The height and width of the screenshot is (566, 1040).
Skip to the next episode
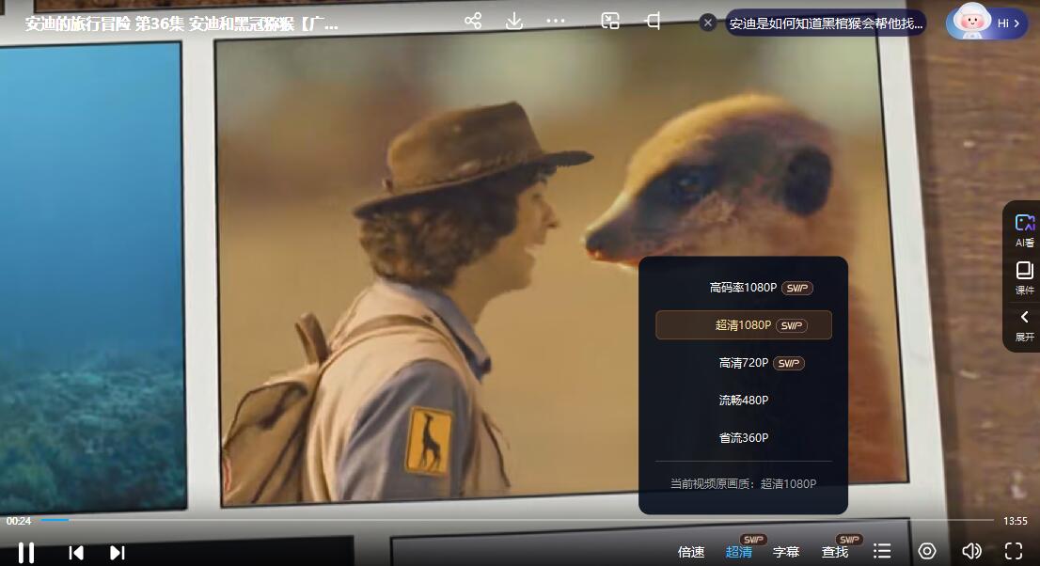[118, 552]
